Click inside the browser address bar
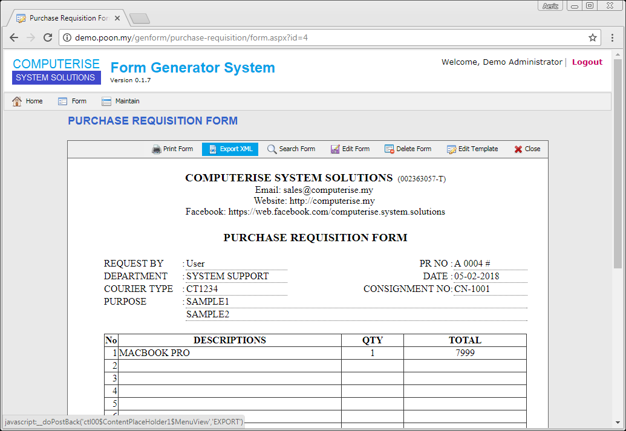Viewport: 626px width, 431px height. 242,37
